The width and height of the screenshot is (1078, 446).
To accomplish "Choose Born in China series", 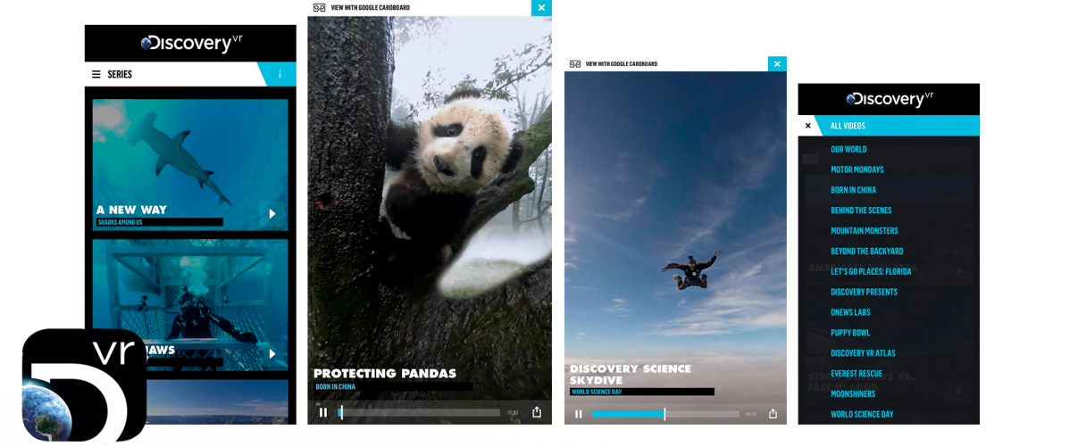I will (853, 190).
